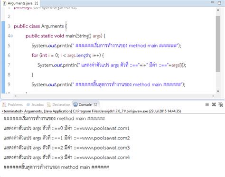Click console output 'www.poolsawat.com1' line
The width and height of the screenshot is (225, 177).
66,128
